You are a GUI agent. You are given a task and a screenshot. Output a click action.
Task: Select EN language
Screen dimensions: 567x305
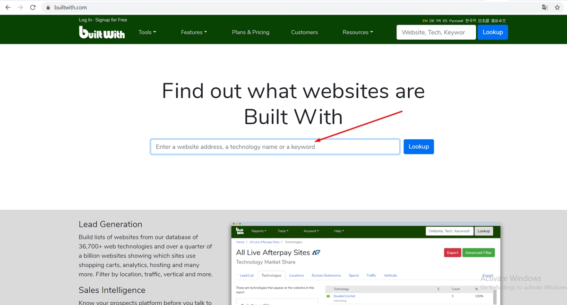(425, 21)
